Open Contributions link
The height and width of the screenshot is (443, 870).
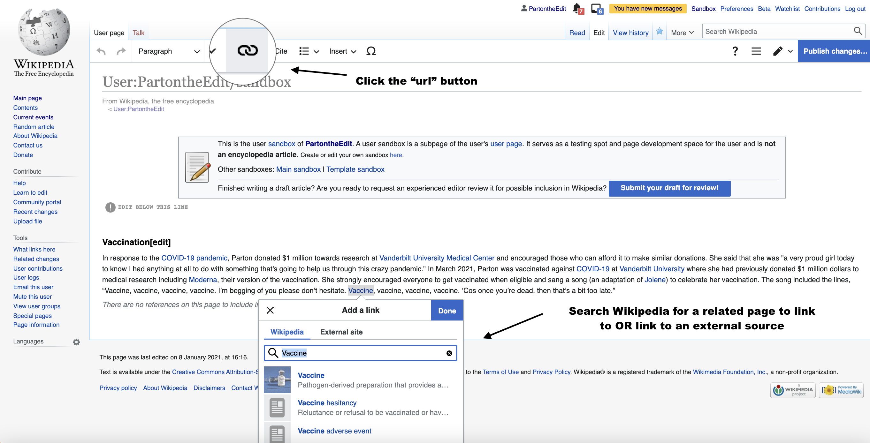(x=822, y=9)
